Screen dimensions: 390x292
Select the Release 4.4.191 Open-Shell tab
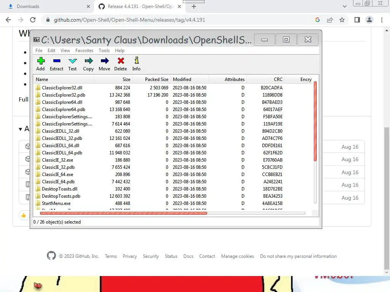[139, 6]
